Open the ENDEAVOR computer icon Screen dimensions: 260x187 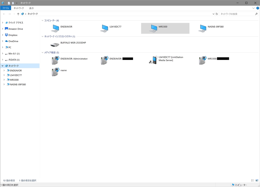(x=55, y=28)
